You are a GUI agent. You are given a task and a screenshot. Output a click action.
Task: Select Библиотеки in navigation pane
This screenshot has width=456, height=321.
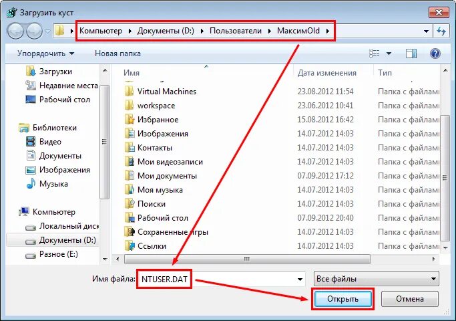[48, 128]
